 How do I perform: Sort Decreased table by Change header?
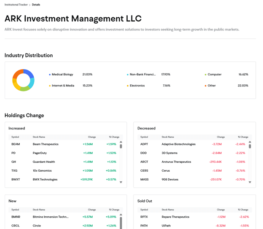(x=220, y=137)
